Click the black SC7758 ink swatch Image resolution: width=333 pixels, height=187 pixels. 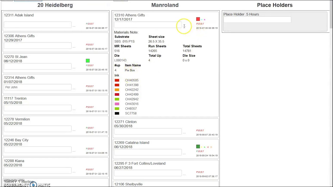[x=117, y=113]
